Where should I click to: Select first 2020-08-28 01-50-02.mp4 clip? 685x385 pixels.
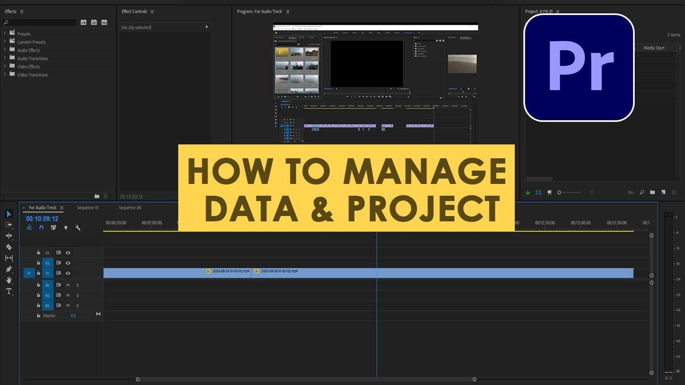click(x=177, y=273)
